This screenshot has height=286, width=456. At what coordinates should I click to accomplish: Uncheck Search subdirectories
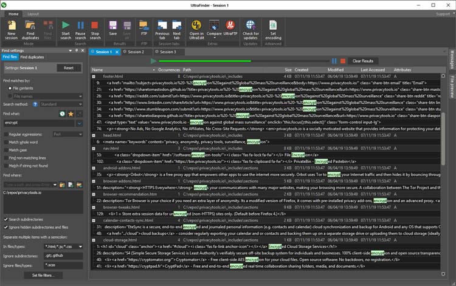6,219
